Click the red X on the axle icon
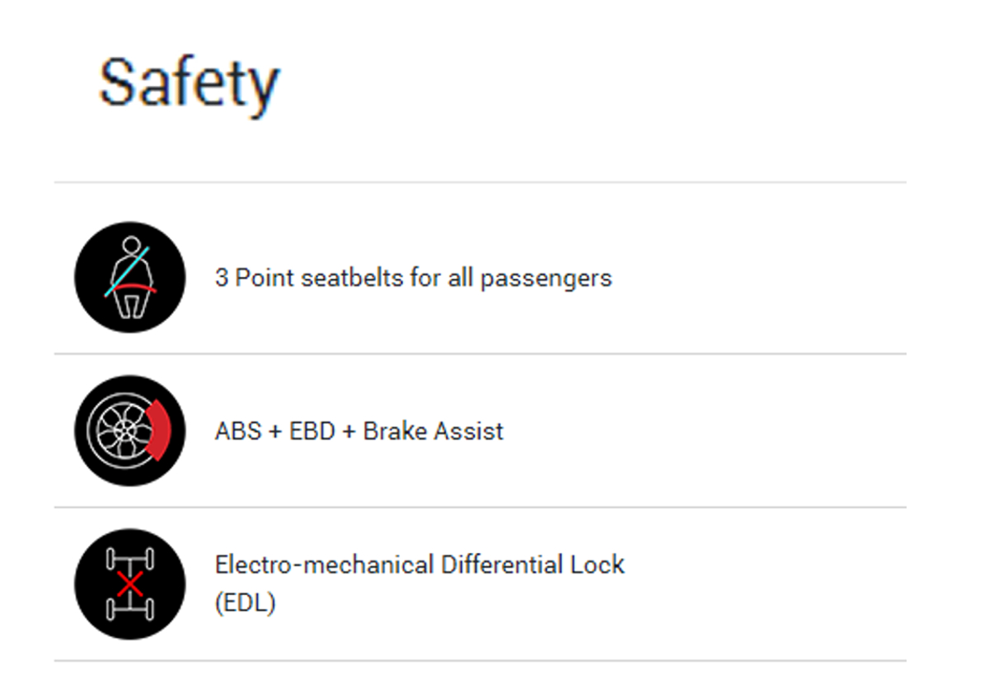Screen dimensions: 989x689 129,584
